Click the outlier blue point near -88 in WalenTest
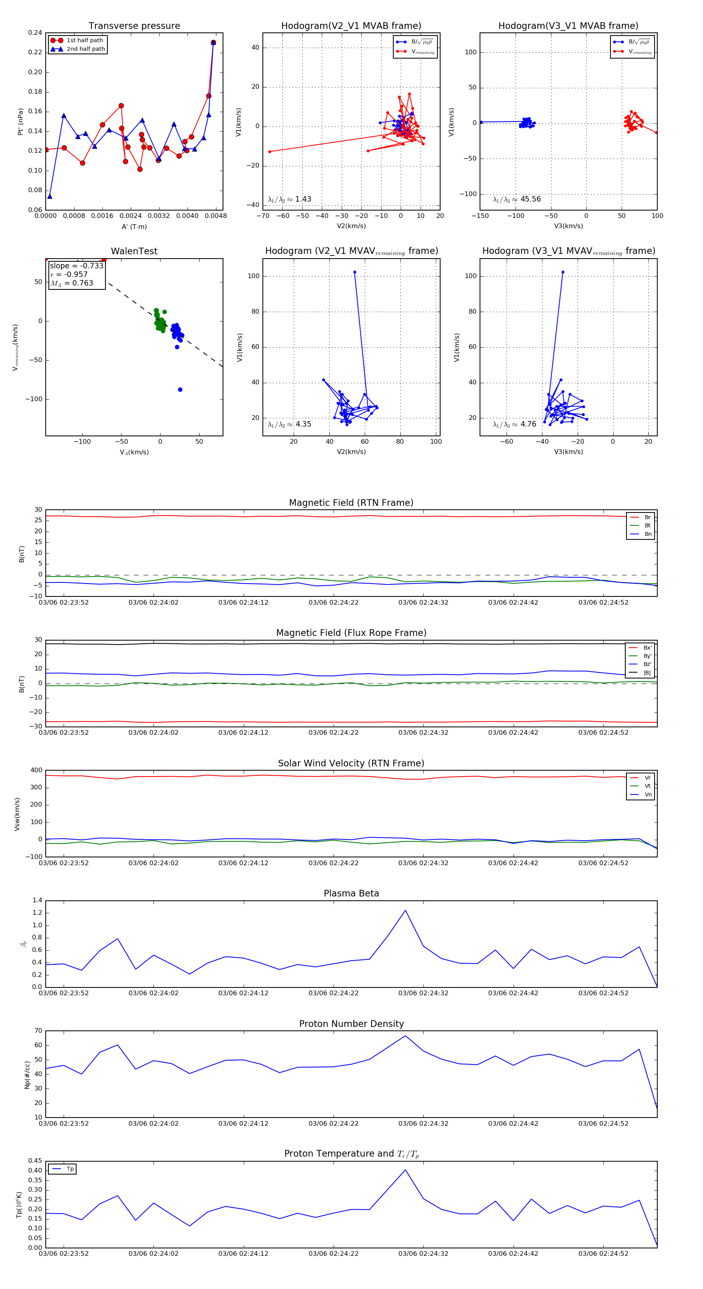 click(x=180, y=390)
